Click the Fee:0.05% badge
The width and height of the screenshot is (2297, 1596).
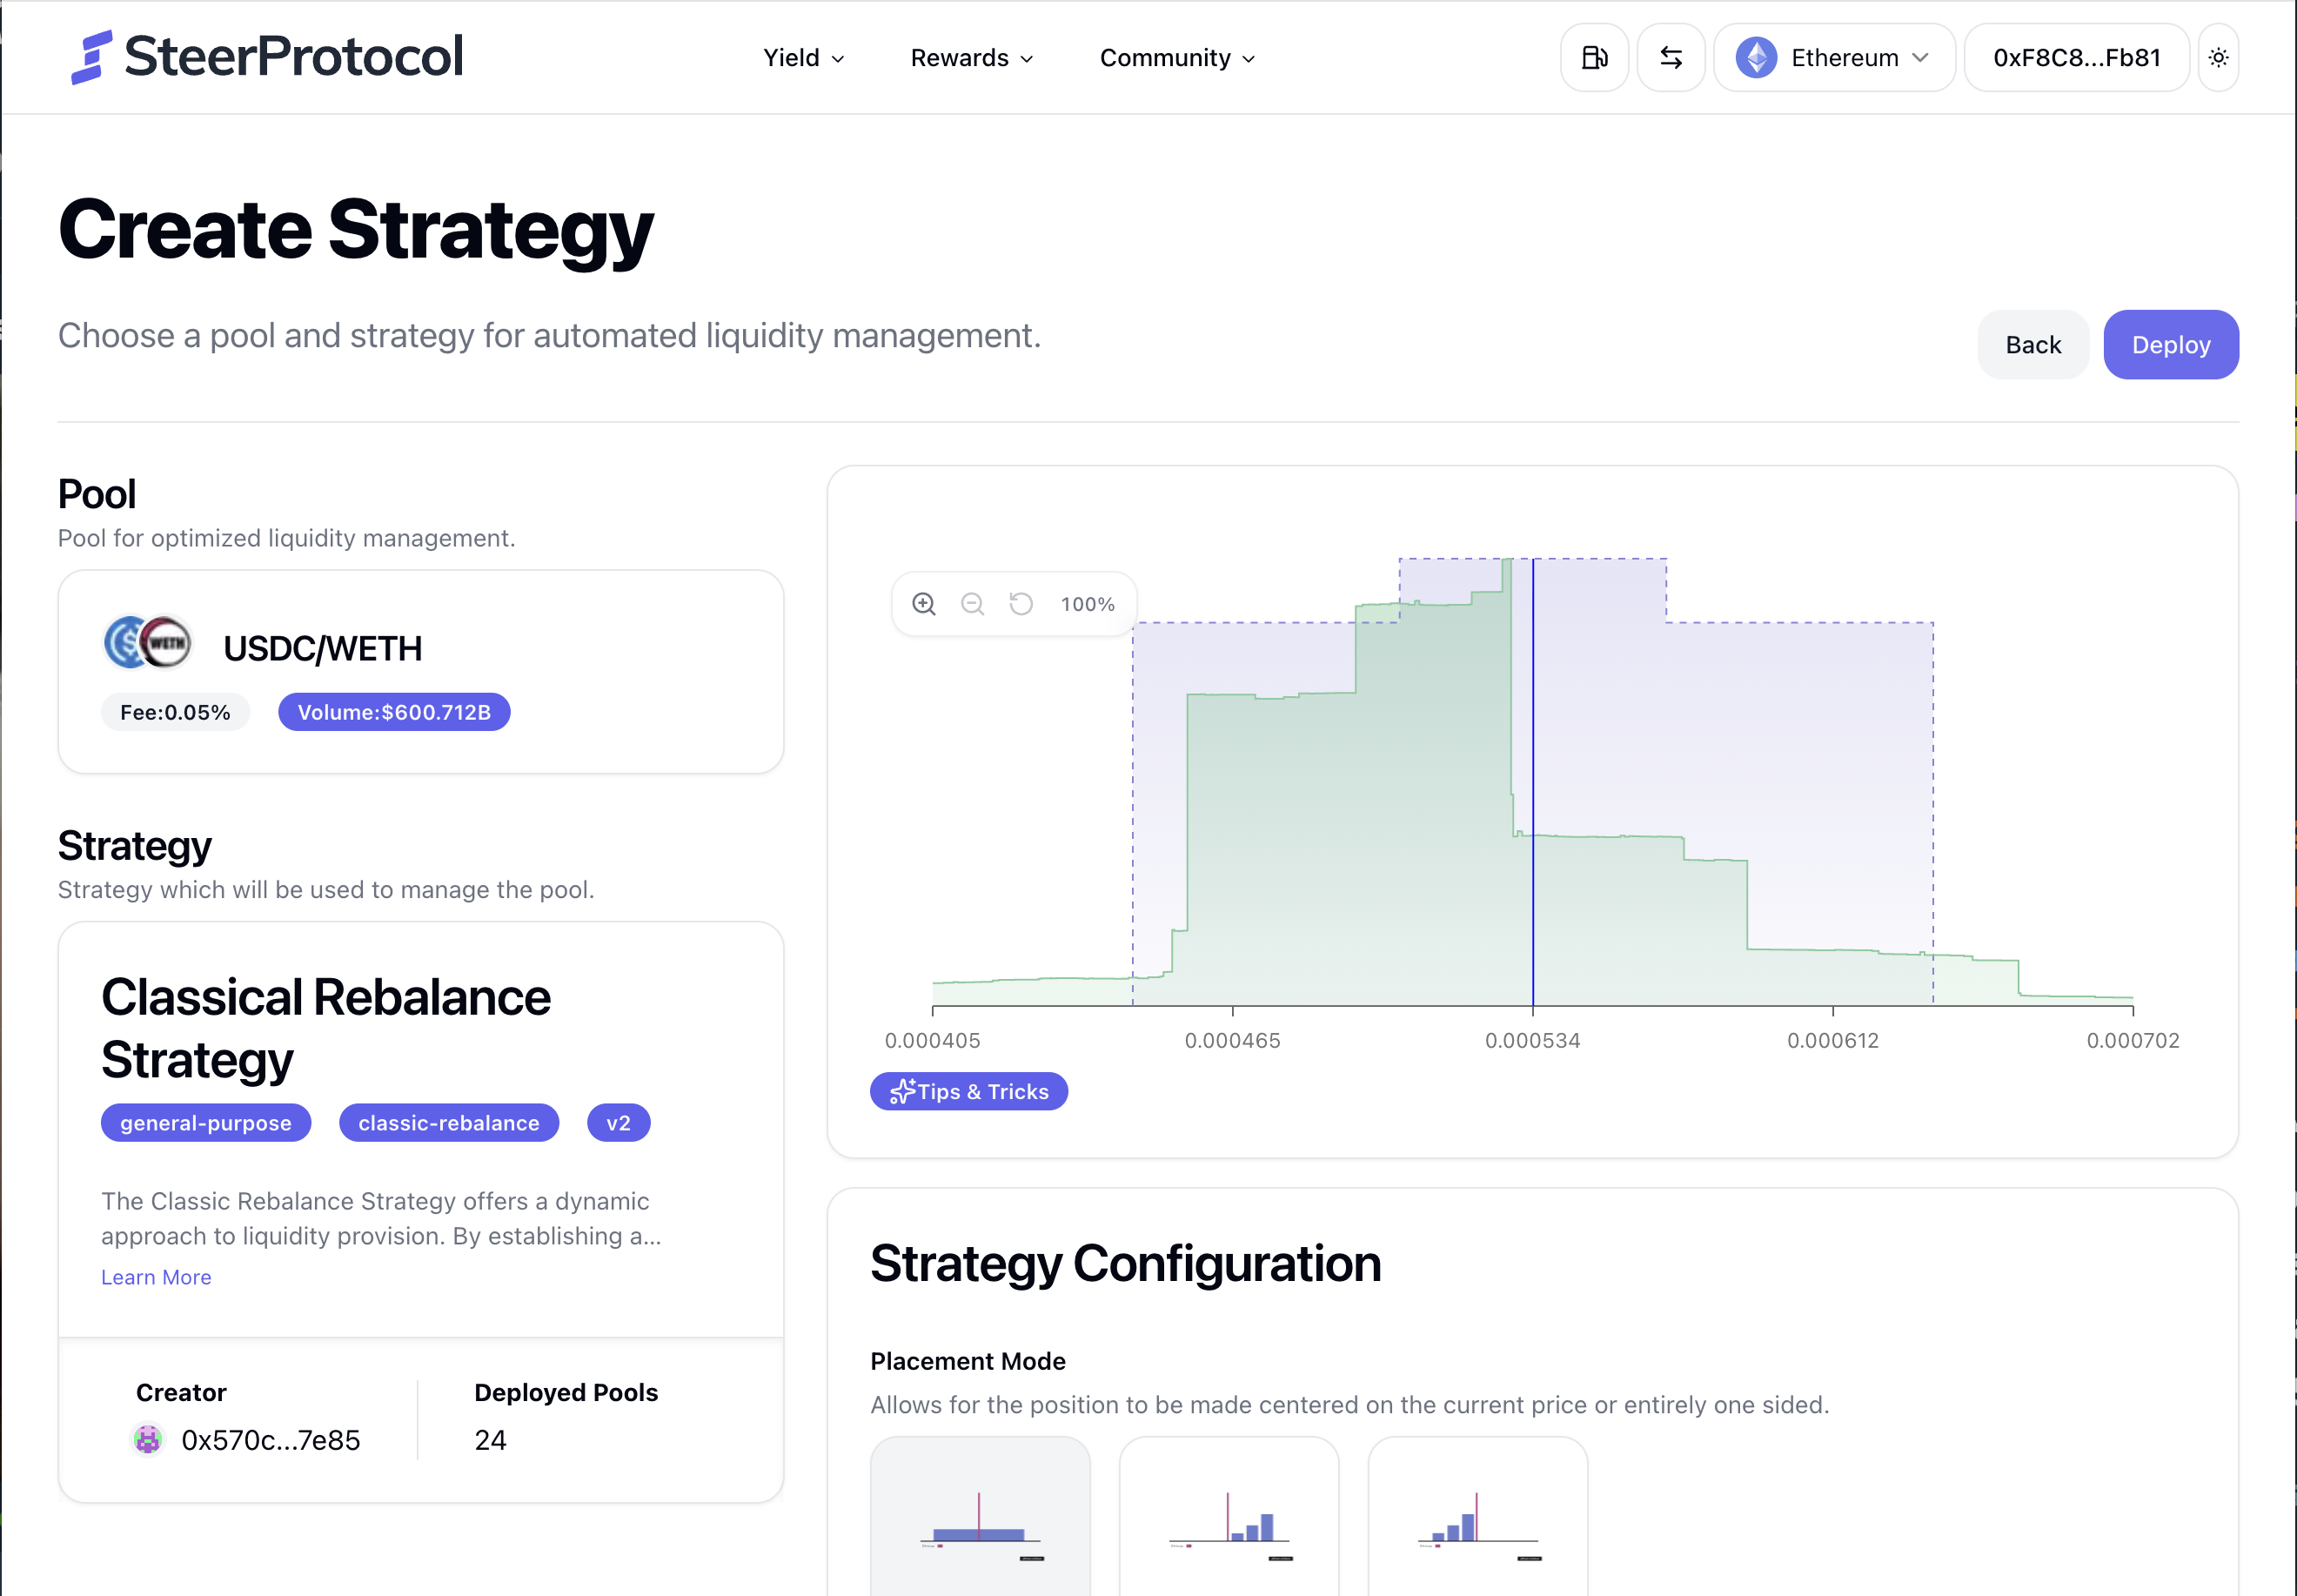[x=175, y=713]
